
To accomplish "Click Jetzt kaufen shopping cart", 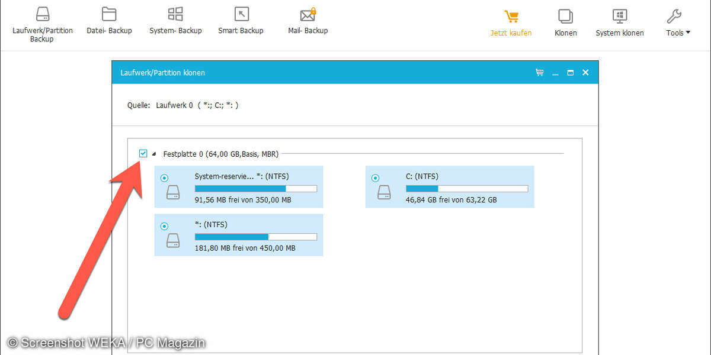I will [511, 18].
